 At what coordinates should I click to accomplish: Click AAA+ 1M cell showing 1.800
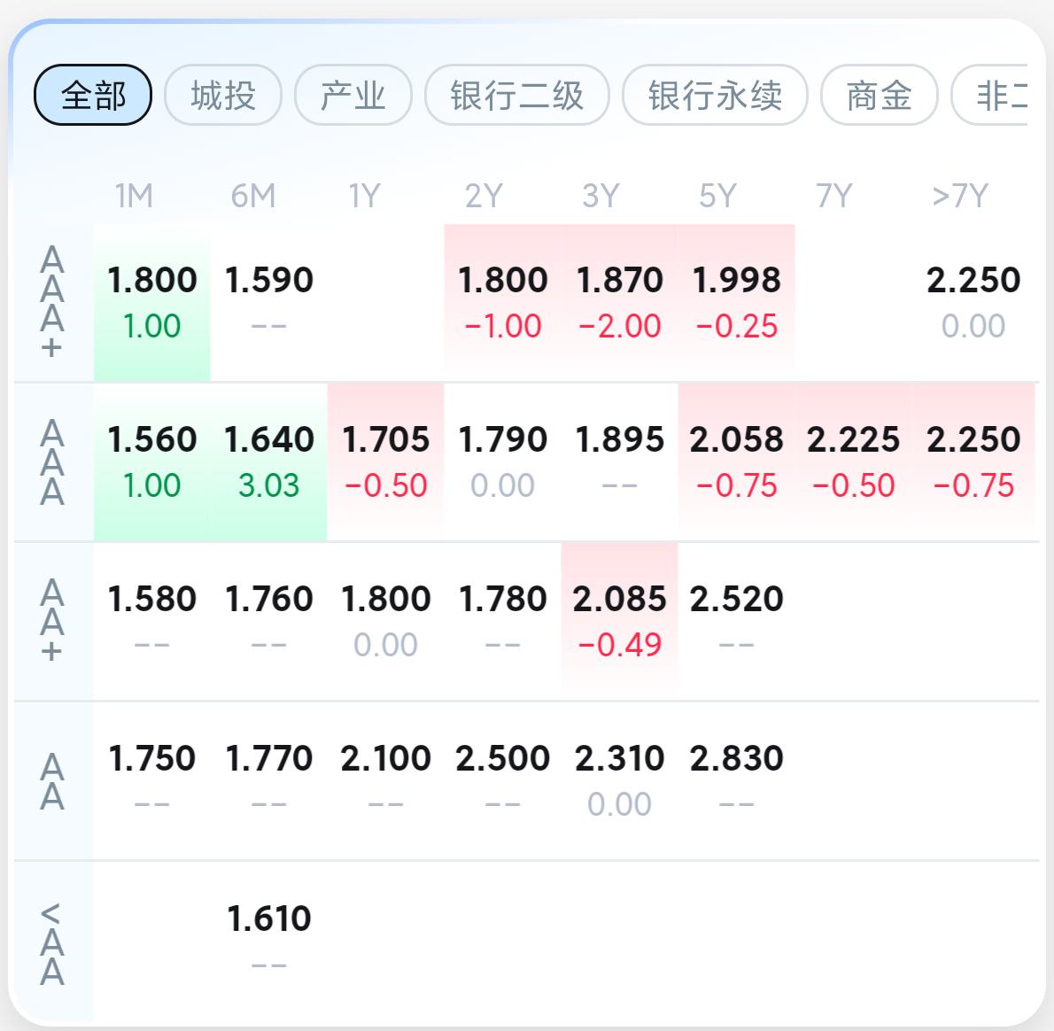point(151,302)
